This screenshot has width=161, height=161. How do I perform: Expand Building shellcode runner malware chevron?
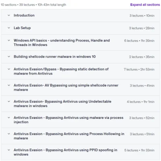[x=9, y=56]
